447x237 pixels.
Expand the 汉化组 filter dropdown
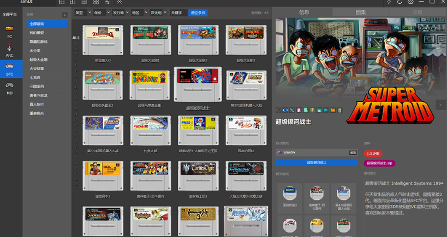tap(158, 12)
